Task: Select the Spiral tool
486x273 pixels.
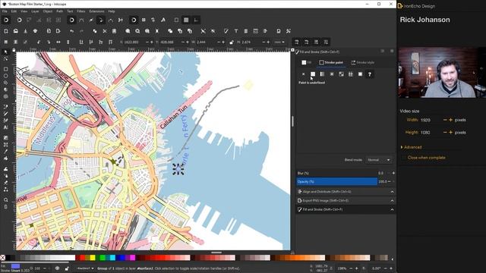Action: tap(5, 96)
